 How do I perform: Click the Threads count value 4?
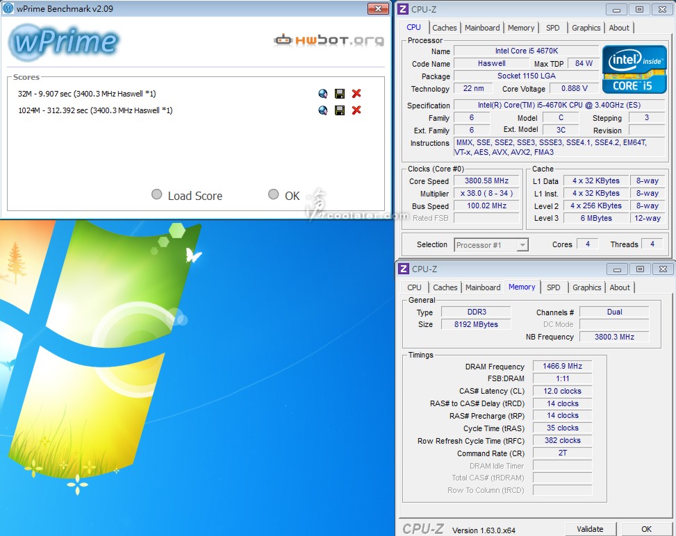(x=652, y=244)
